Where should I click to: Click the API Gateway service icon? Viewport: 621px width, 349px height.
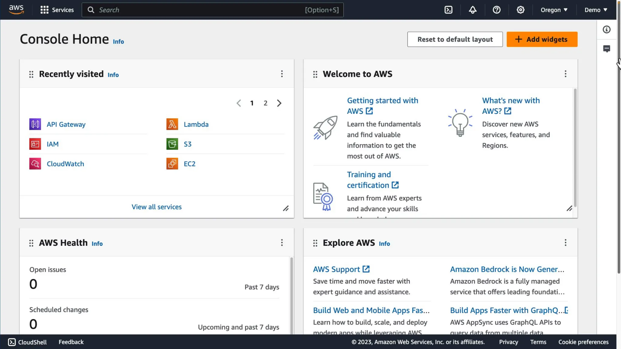(35, 124)
